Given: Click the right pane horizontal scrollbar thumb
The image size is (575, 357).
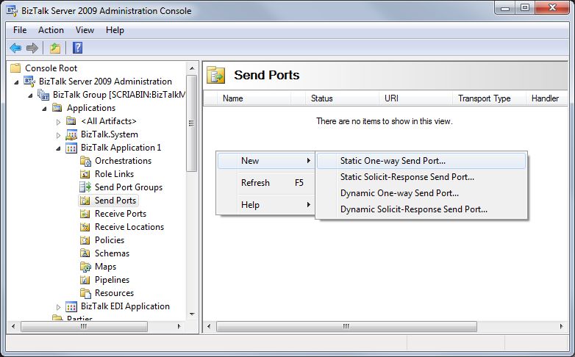Looking at the screenshot, I should (346, 326).
